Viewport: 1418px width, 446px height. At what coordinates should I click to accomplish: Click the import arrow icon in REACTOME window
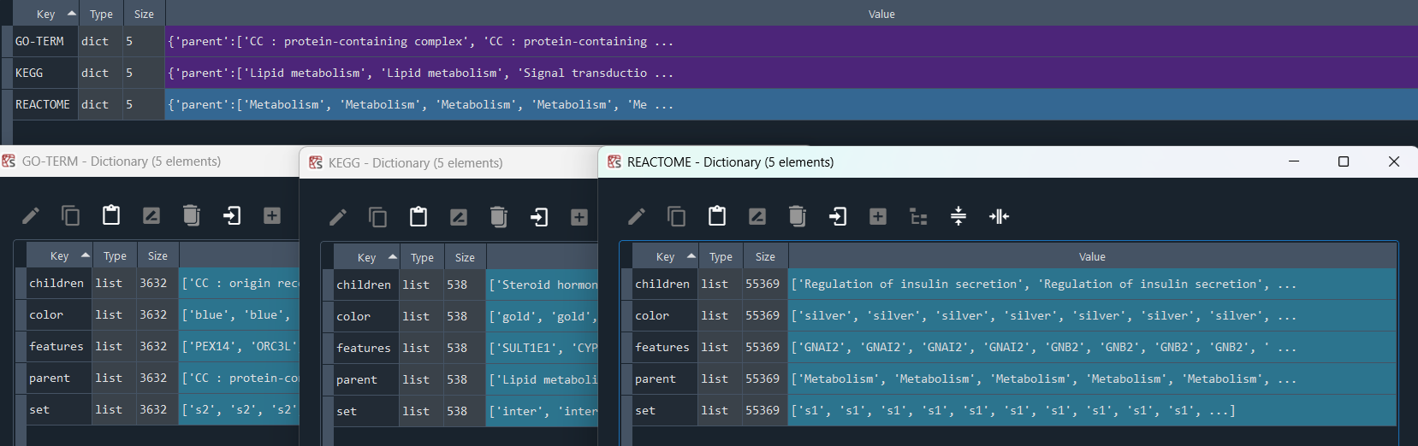(x=838, y=216)
